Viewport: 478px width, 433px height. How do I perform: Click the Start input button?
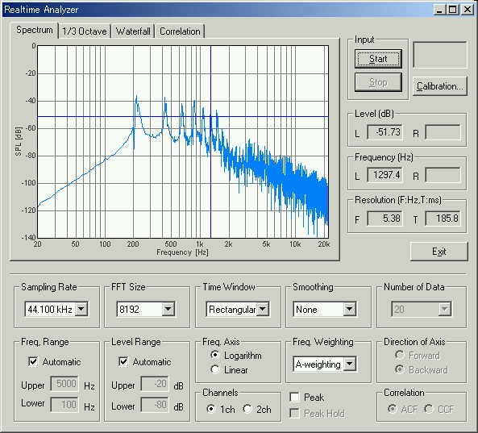[x=378, y=59]
